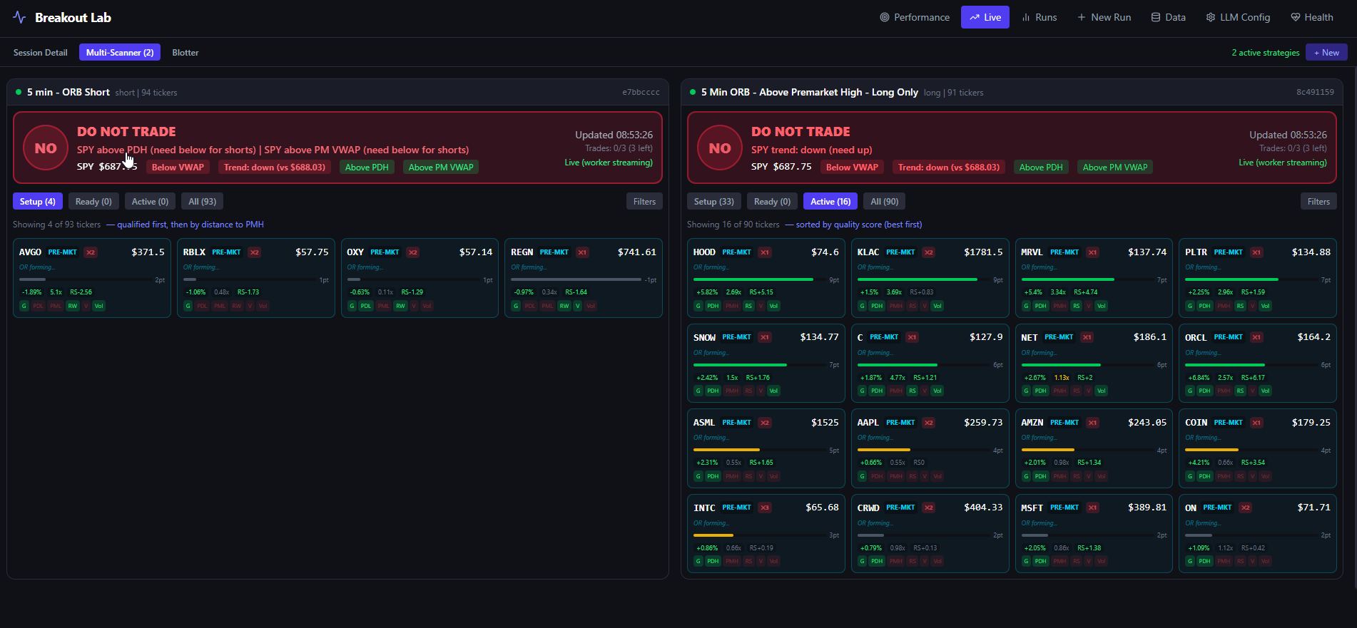Select the Setup (33) tab in Long Only panel
This screenshot has height=628, width=1357.
[714, 202]
